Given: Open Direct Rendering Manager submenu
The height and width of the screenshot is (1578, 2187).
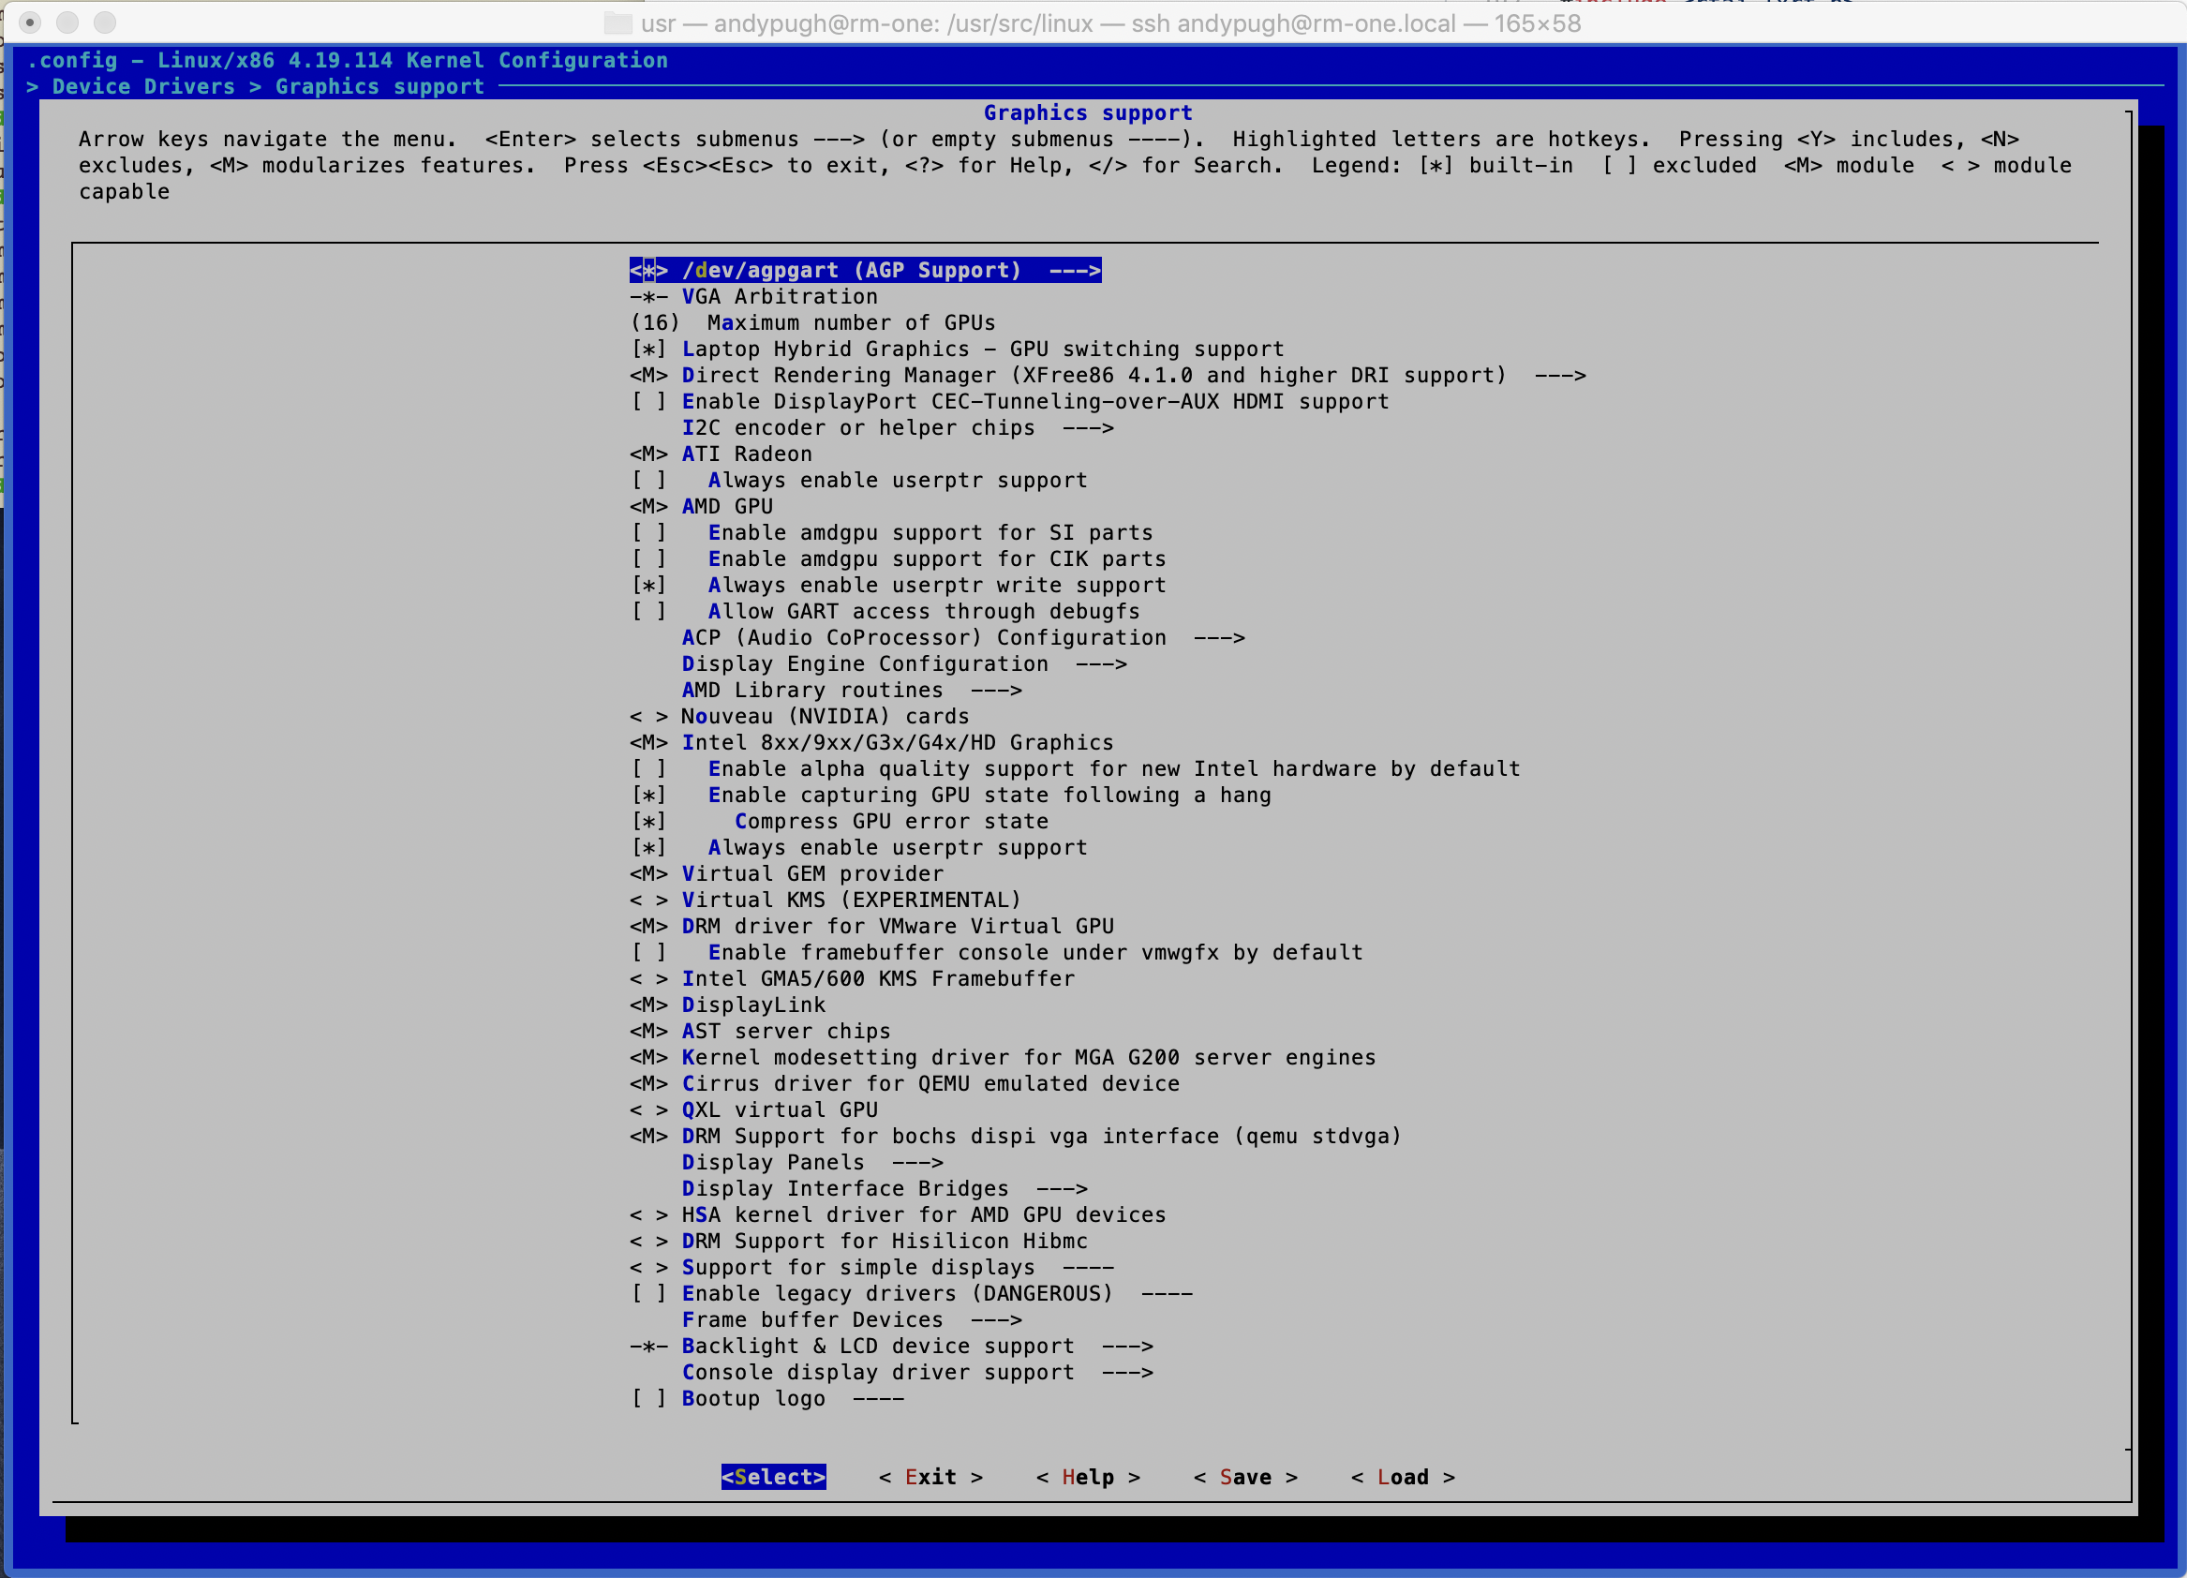Looking at the screenshot, I should click(1108, 375).
